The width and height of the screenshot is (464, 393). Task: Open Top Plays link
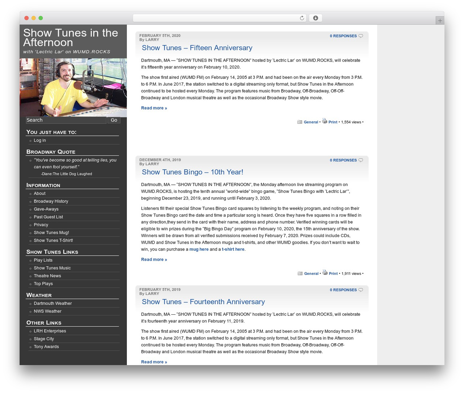coord(43,284)
